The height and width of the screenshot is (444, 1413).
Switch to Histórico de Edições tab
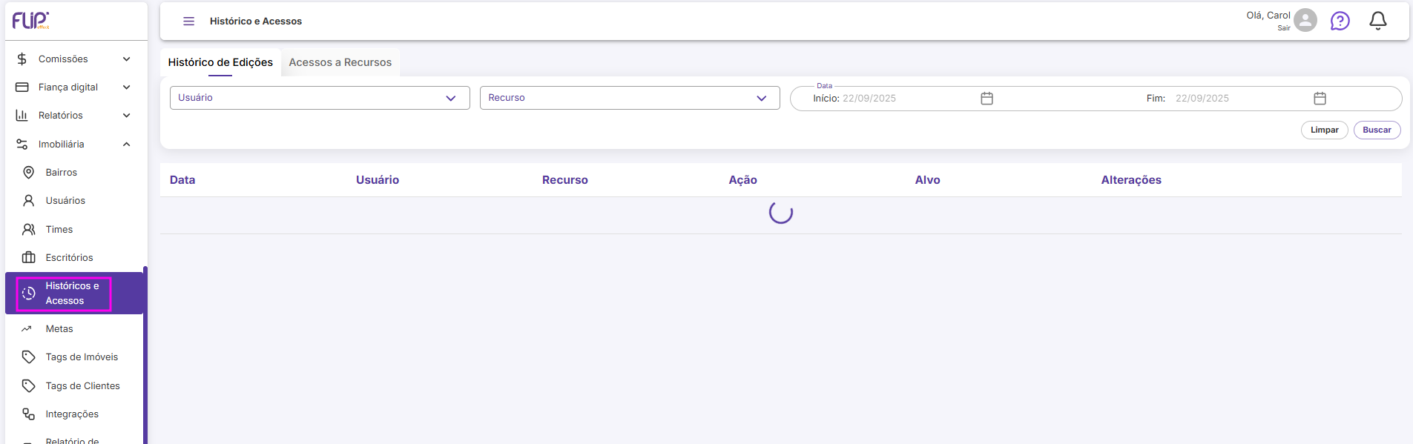pos(220,62)
